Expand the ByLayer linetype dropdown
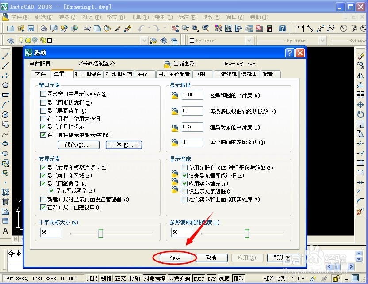 pyautogui.click(x=323, y=41)
